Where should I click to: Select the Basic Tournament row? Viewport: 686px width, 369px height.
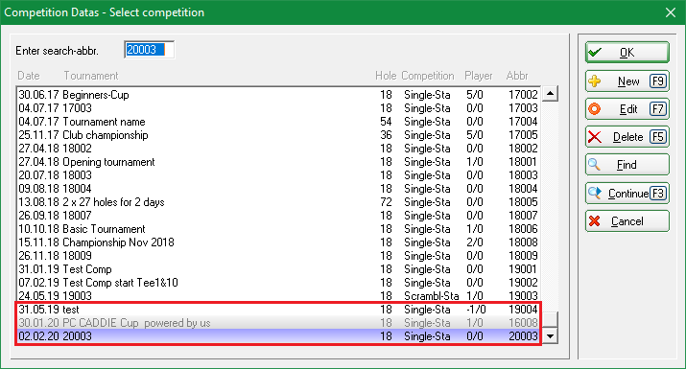278,229
